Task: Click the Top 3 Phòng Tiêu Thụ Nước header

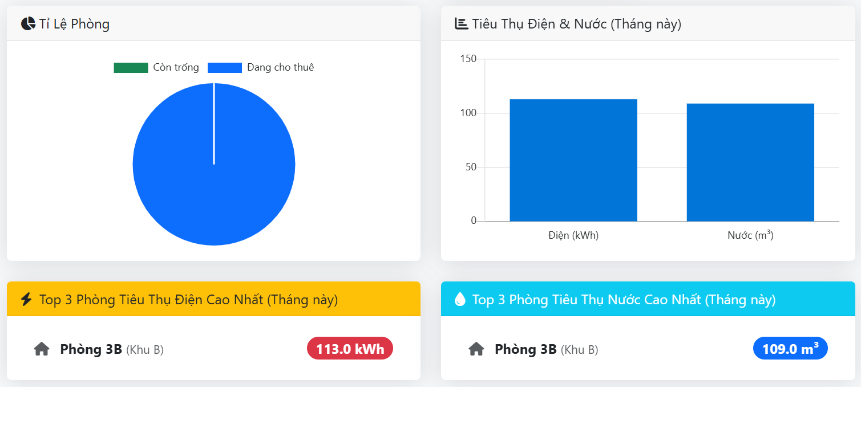Action: point(624,300)
